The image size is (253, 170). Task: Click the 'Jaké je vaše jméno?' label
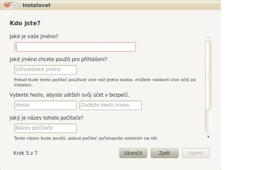coord(34,36)
